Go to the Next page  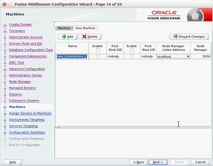pos(158,162)
